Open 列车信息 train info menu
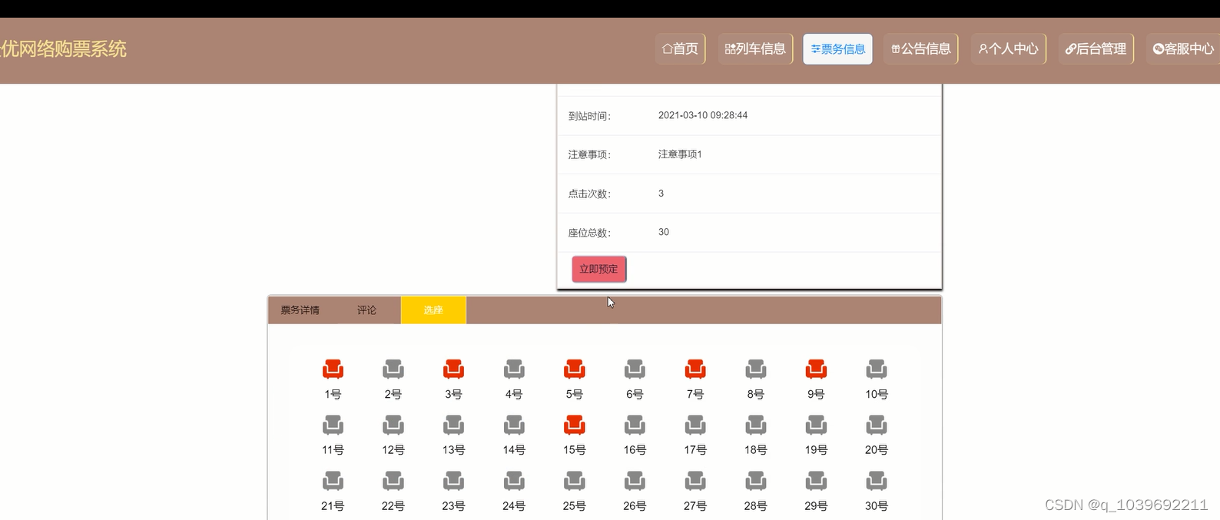Viewport: 1220px width, 520px height. pyautogui.click(x=755, y=49)
